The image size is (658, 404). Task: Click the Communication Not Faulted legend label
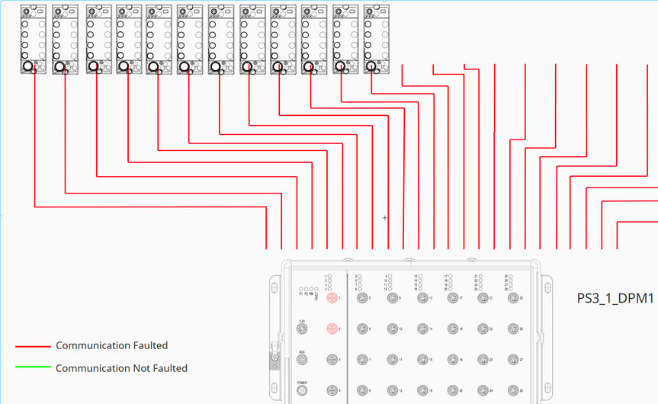pyautogui.click(x=121, y=368)
